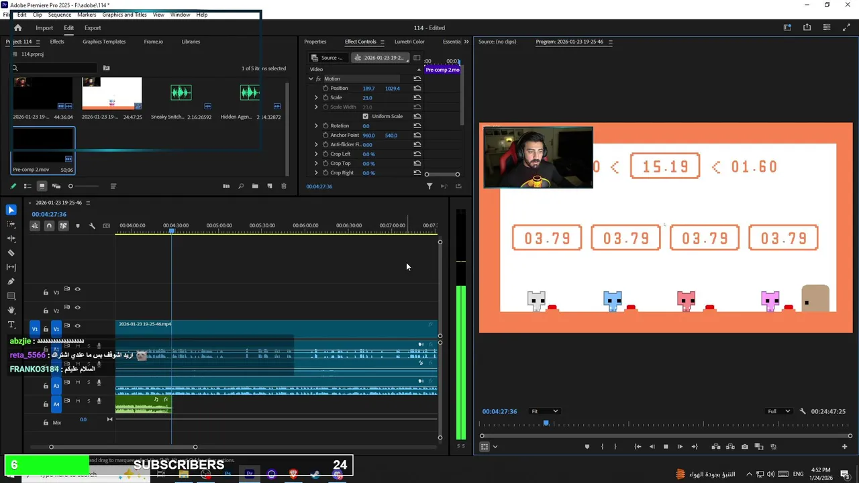859x483 pixels.
Task: Click the Project panel thumbnail zoom slider
Action: coord(85,186)
